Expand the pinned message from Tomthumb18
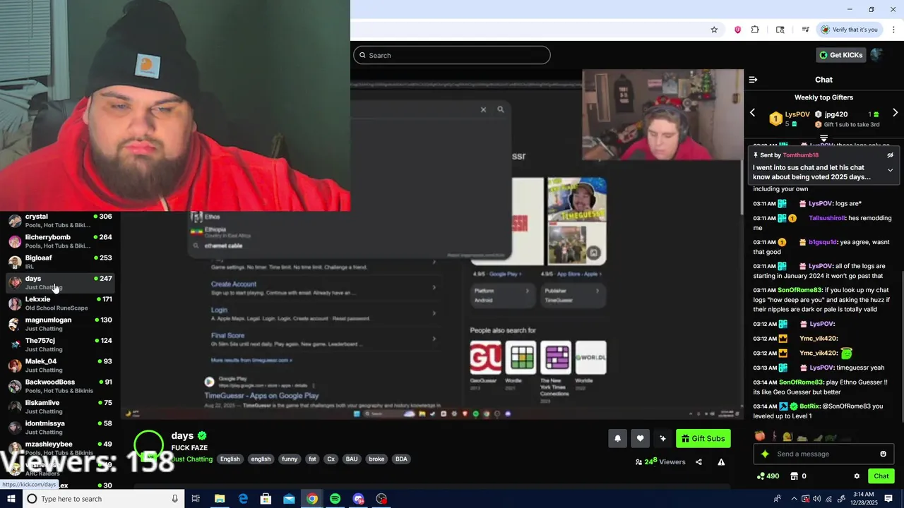904x508 pixels. pyautogui.click(x=890, y=170)
